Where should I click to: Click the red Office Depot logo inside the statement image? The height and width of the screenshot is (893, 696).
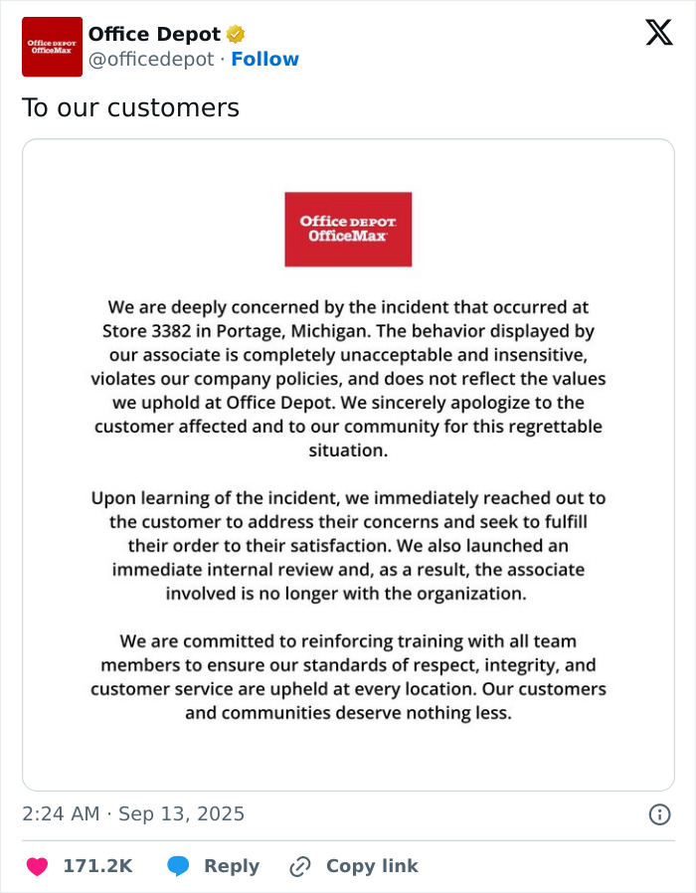tap(347, 229)
